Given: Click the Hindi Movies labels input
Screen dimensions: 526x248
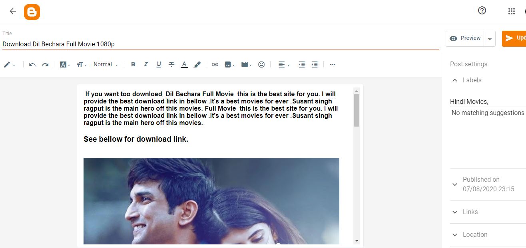Looking at the screenshot, I should (x=488, y=102).
